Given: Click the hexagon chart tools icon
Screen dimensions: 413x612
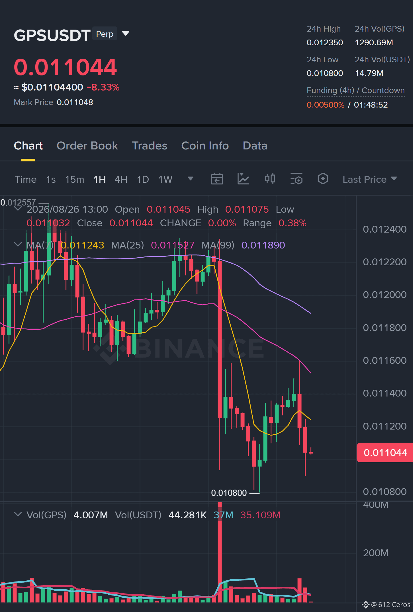Looking at the screenshot, I should point(323,179).
